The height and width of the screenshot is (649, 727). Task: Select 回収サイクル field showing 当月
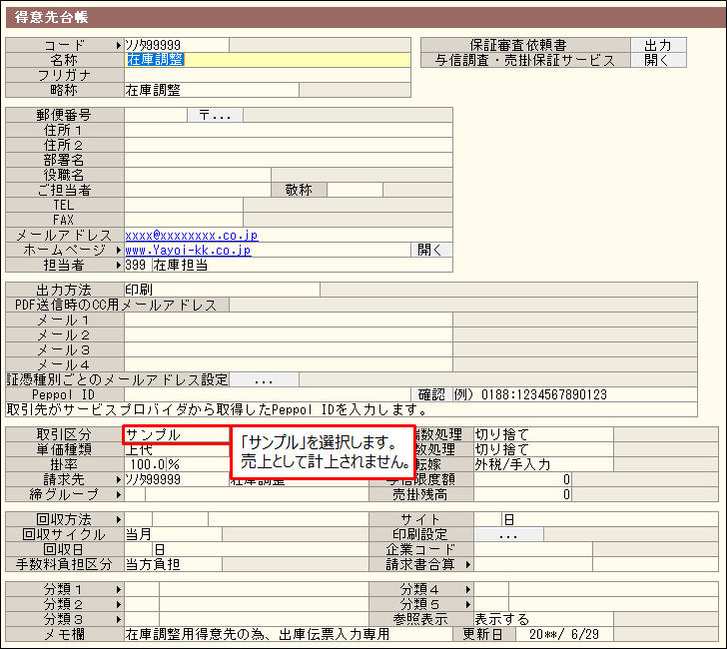point(174,534)
